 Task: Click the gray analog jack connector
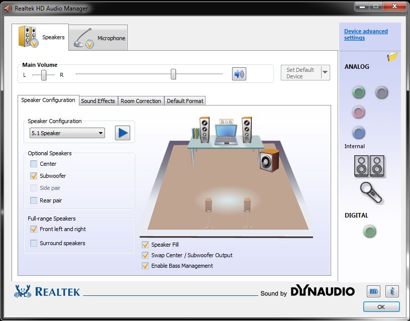pyautogui.click(x=382, y=92)
